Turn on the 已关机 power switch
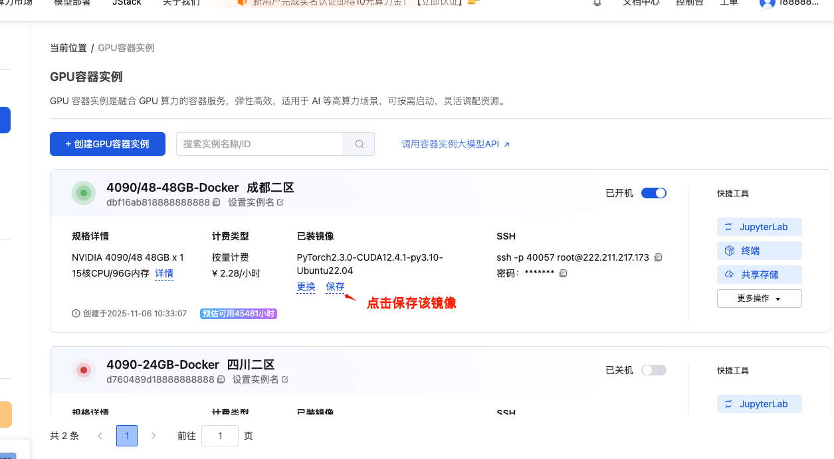The width and height of the screenshot is (834, 459). pos(653,370)
